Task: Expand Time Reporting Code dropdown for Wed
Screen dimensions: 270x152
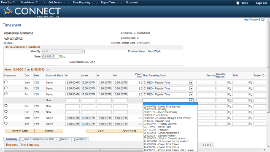Action: coord(191,83)
